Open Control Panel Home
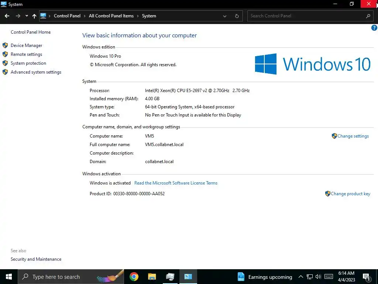 [x=31, y=32]
